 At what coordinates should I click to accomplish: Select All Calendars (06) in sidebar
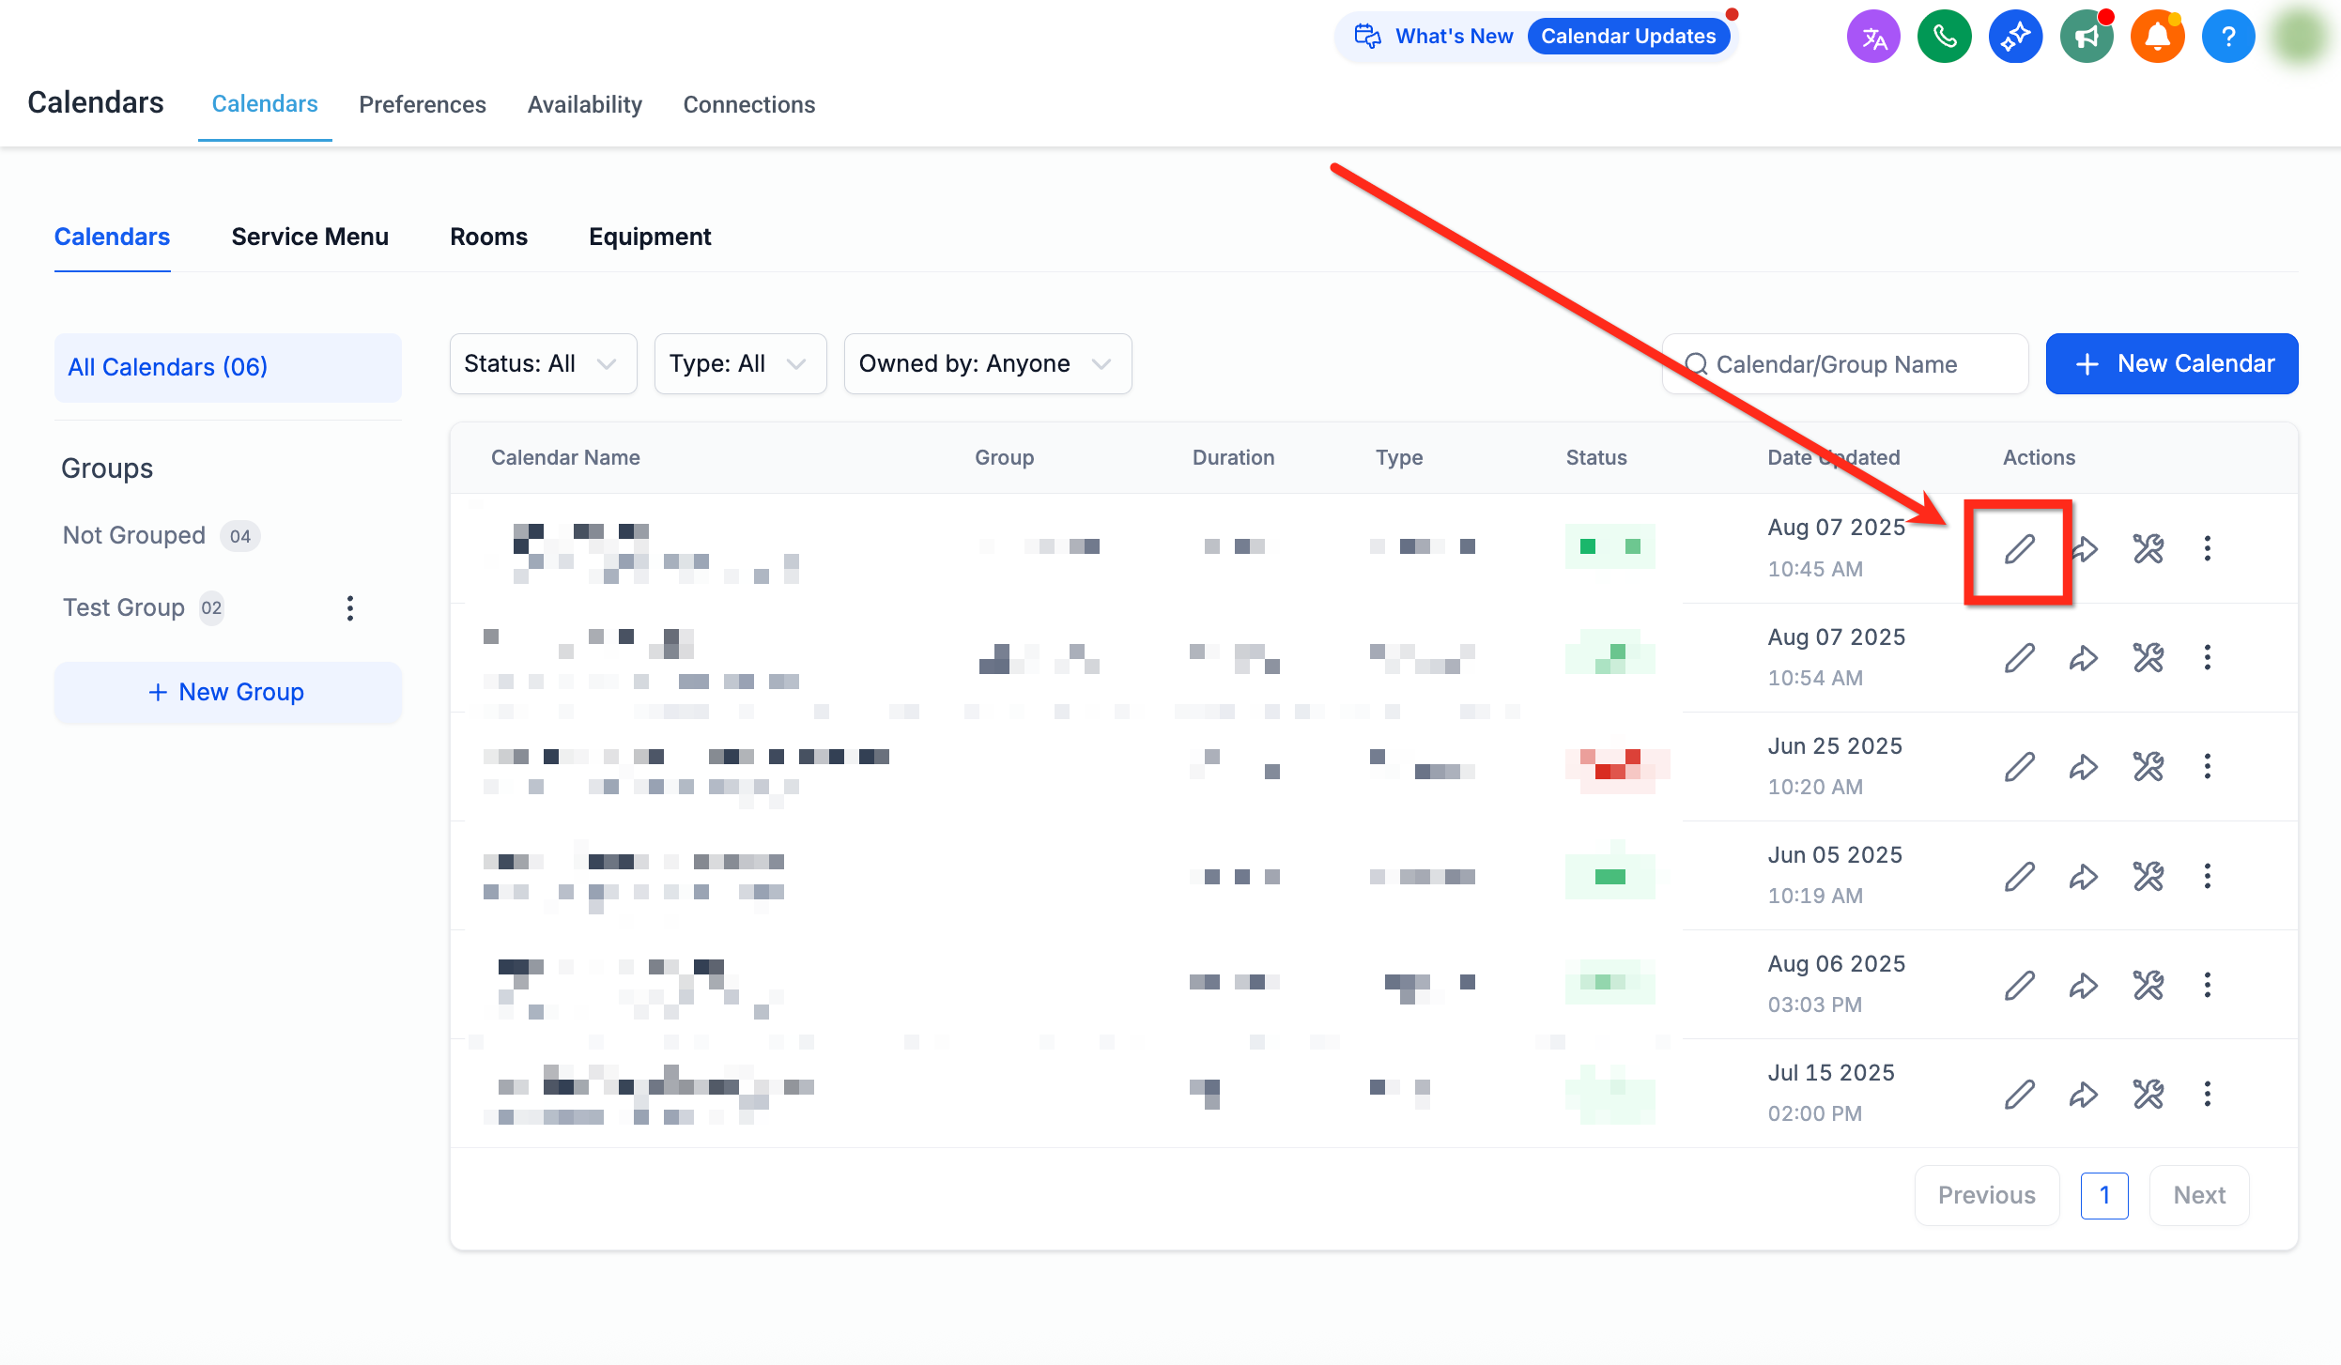[227, 367]
